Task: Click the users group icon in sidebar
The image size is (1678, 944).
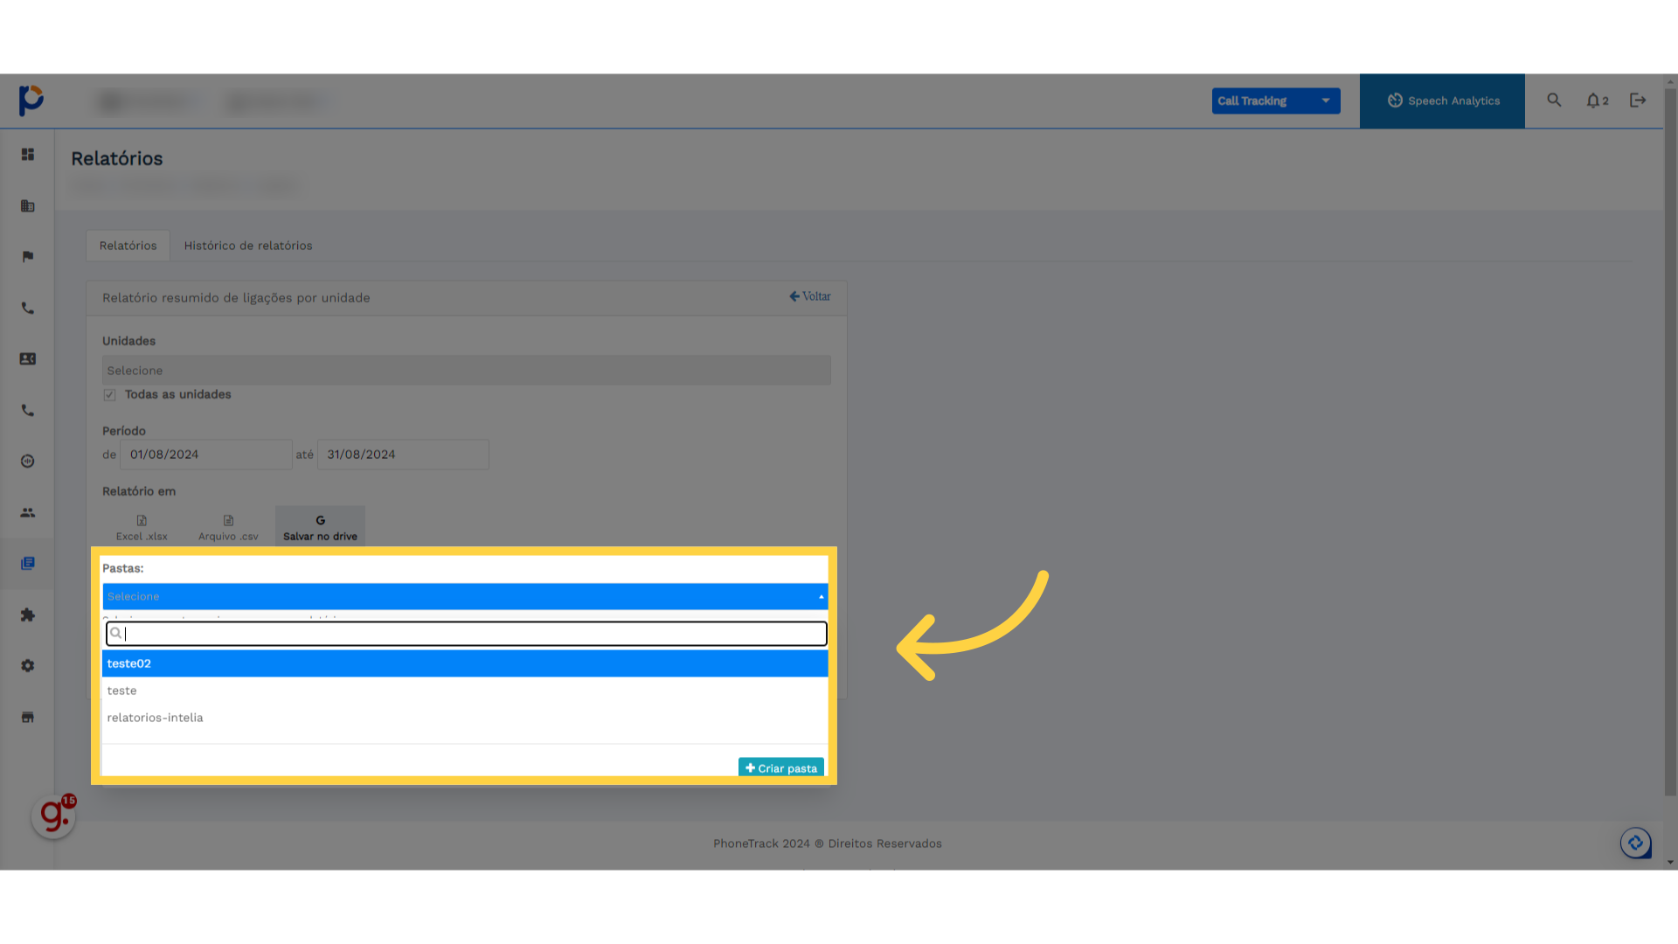Action: tap(28, 513)
